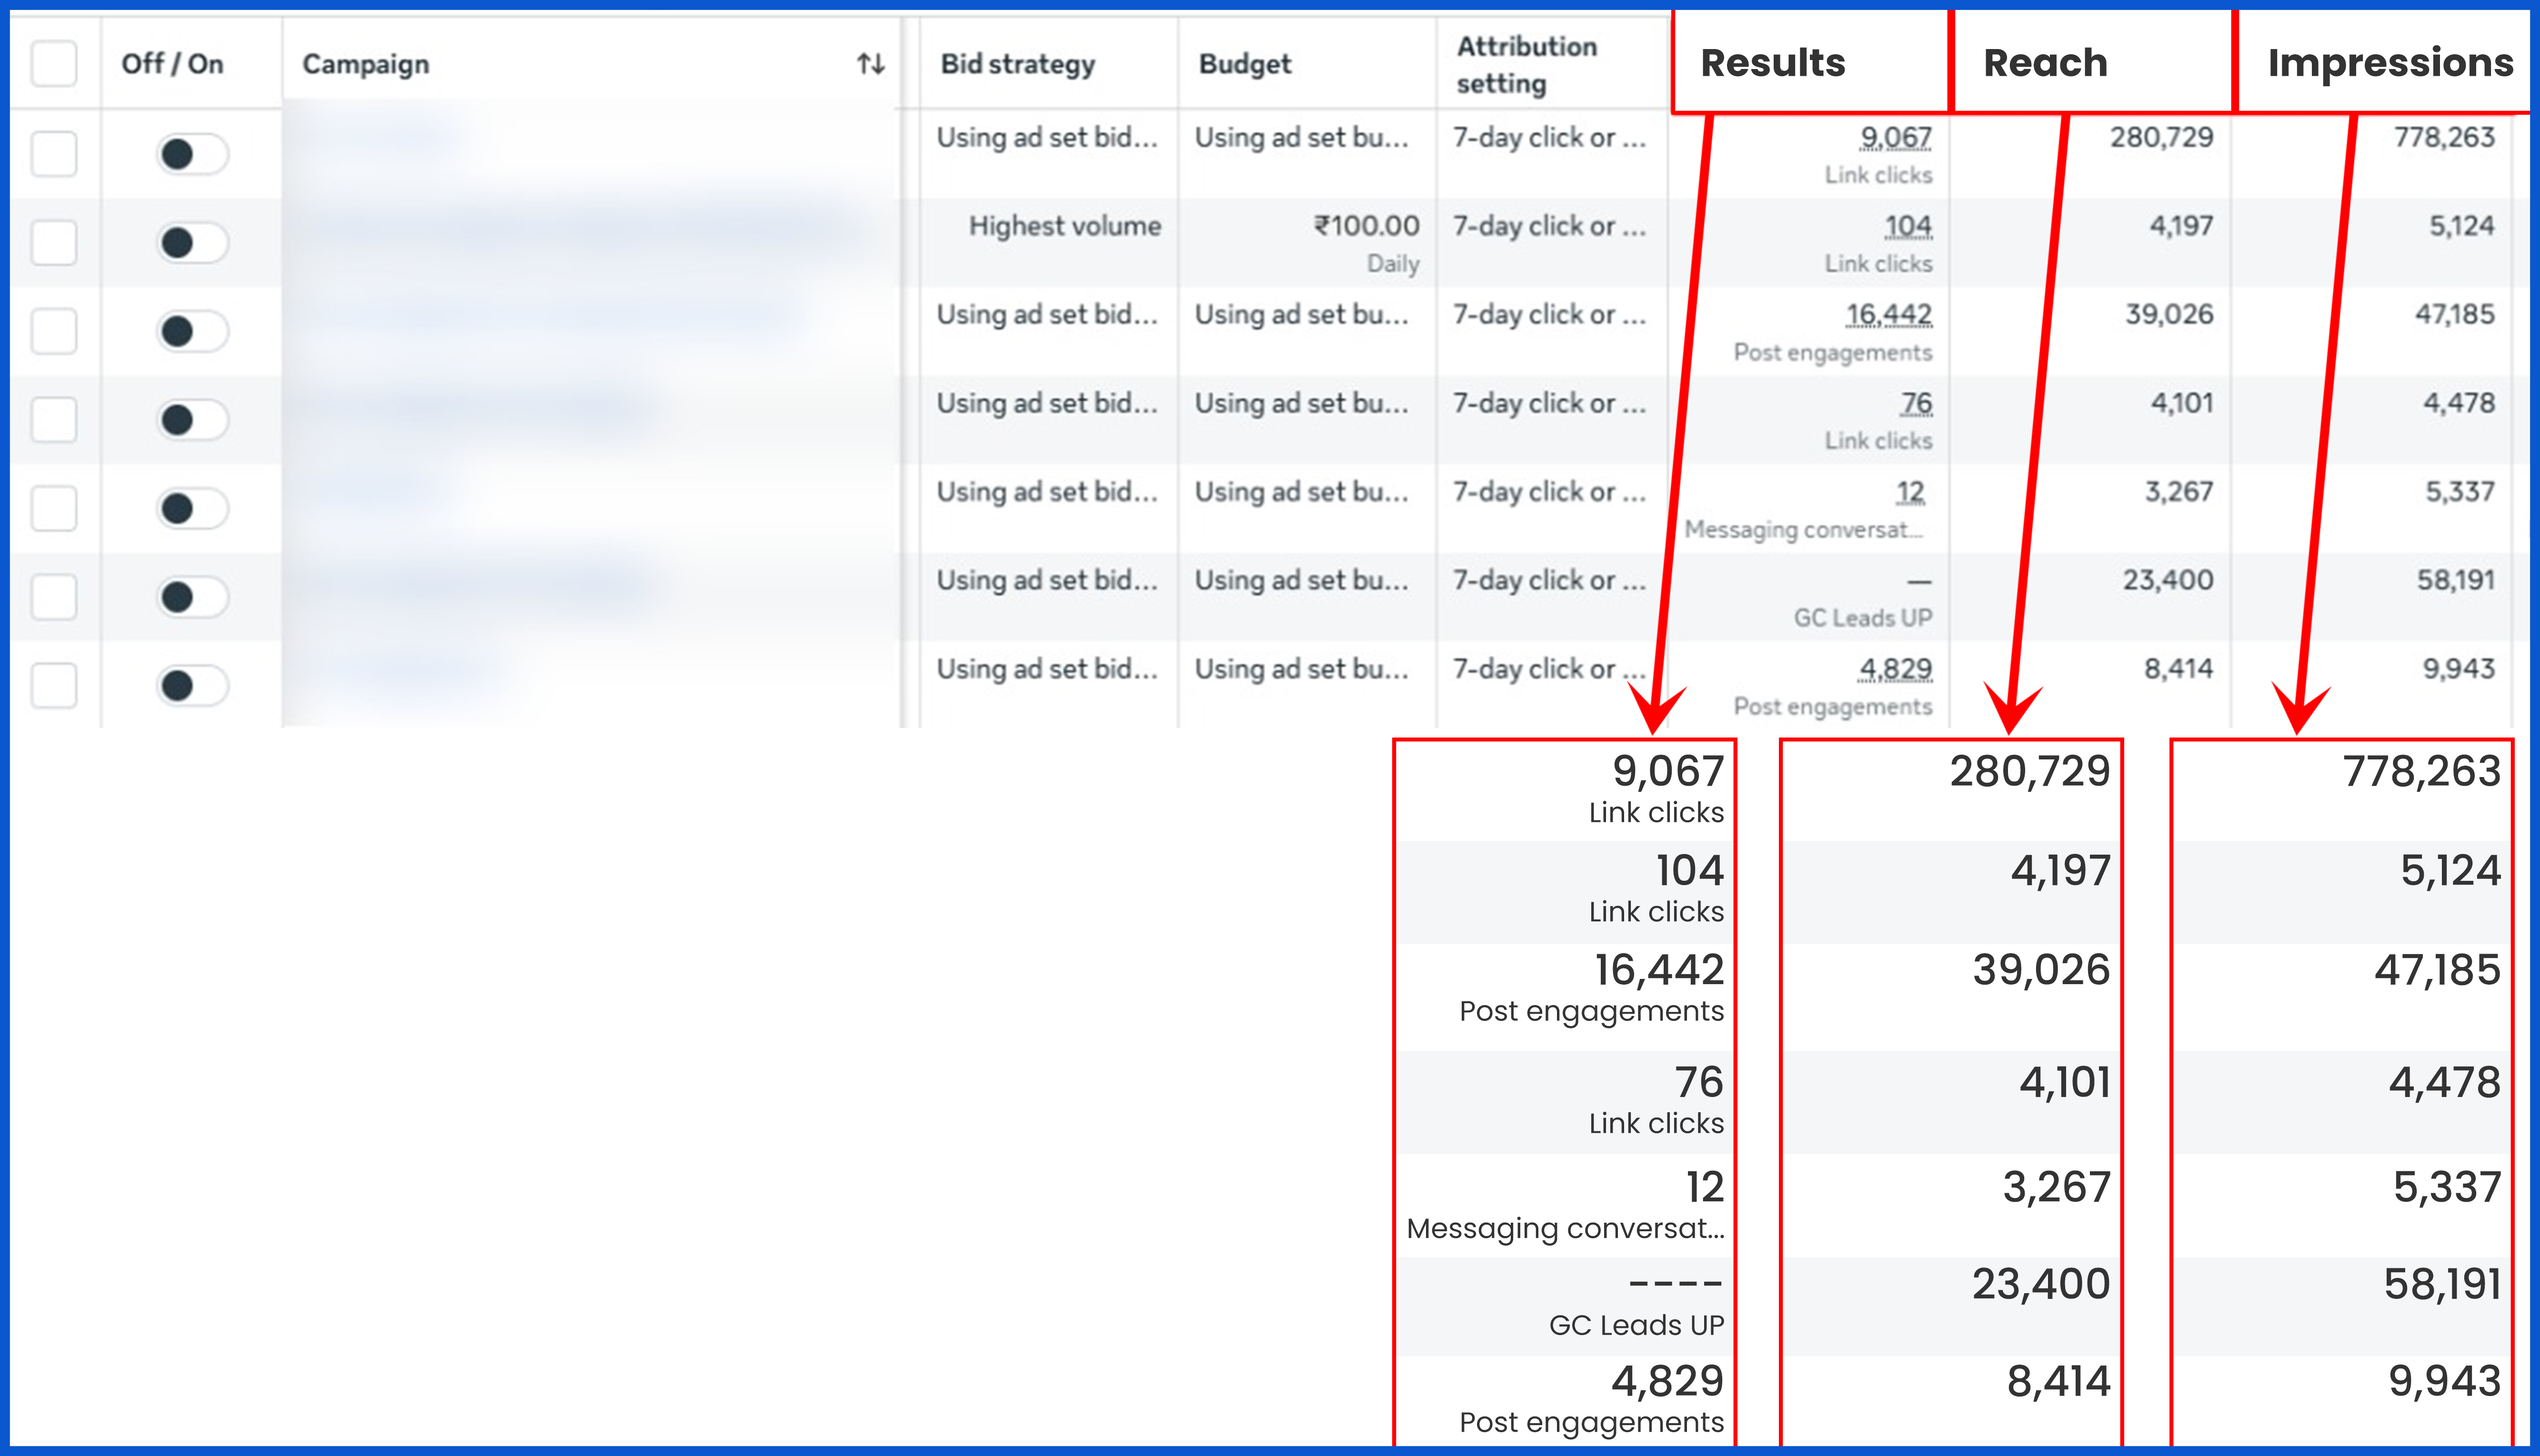Check the select-all checkbox in header
The height and width of the screenshot is (1456, 2540).
pyautogui.click(x=54, y=64)
